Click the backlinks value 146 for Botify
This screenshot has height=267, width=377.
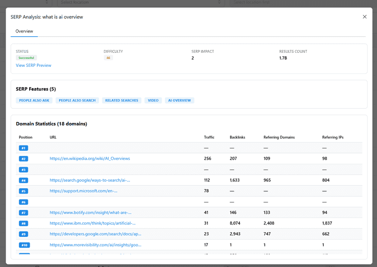point(233,213)
